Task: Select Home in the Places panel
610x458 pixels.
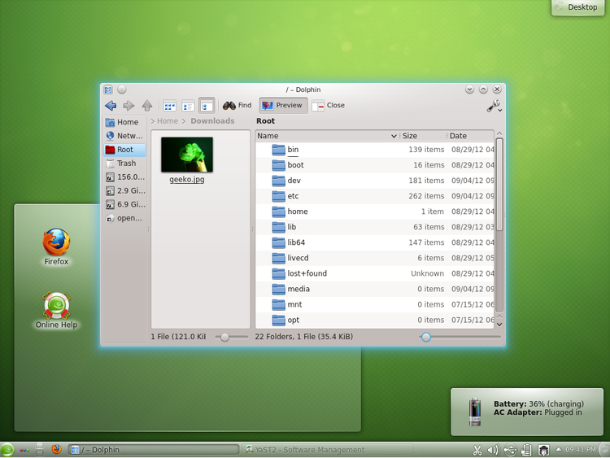Action: (x=127, y=122)
